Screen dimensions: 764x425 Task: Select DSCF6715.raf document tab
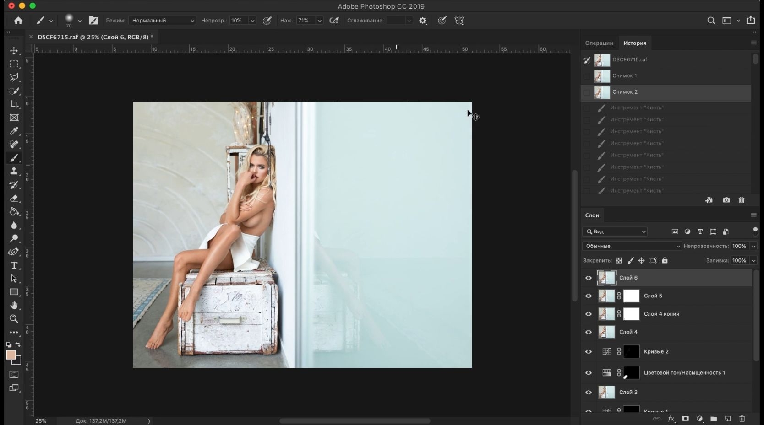(x=95, y=37)
